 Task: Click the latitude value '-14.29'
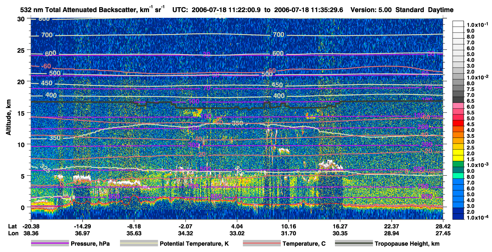point(82,226)
